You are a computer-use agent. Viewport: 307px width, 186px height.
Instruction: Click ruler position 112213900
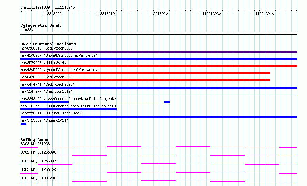coord(52,14)
